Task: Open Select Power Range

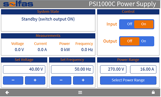Action: point(128,80)
